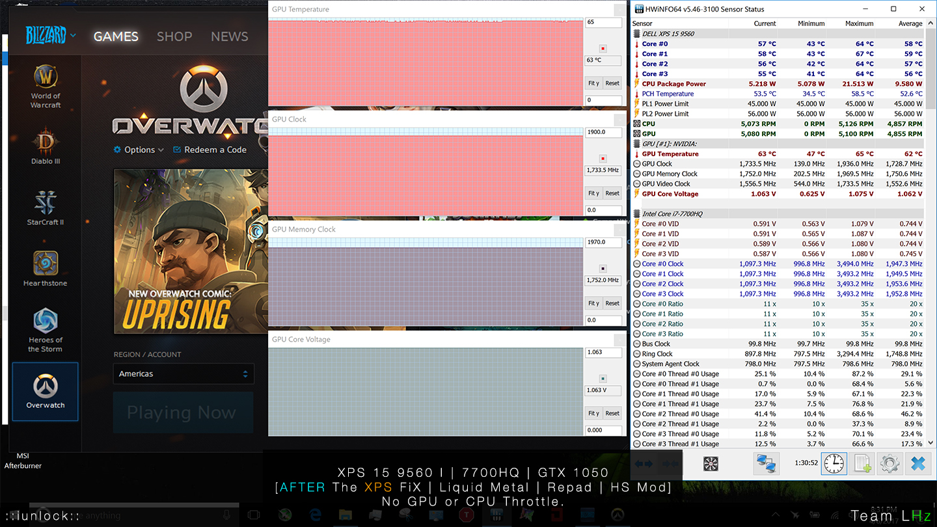
Task: Select Ring Clock sensor row
Action: click(x=778, y=354)
